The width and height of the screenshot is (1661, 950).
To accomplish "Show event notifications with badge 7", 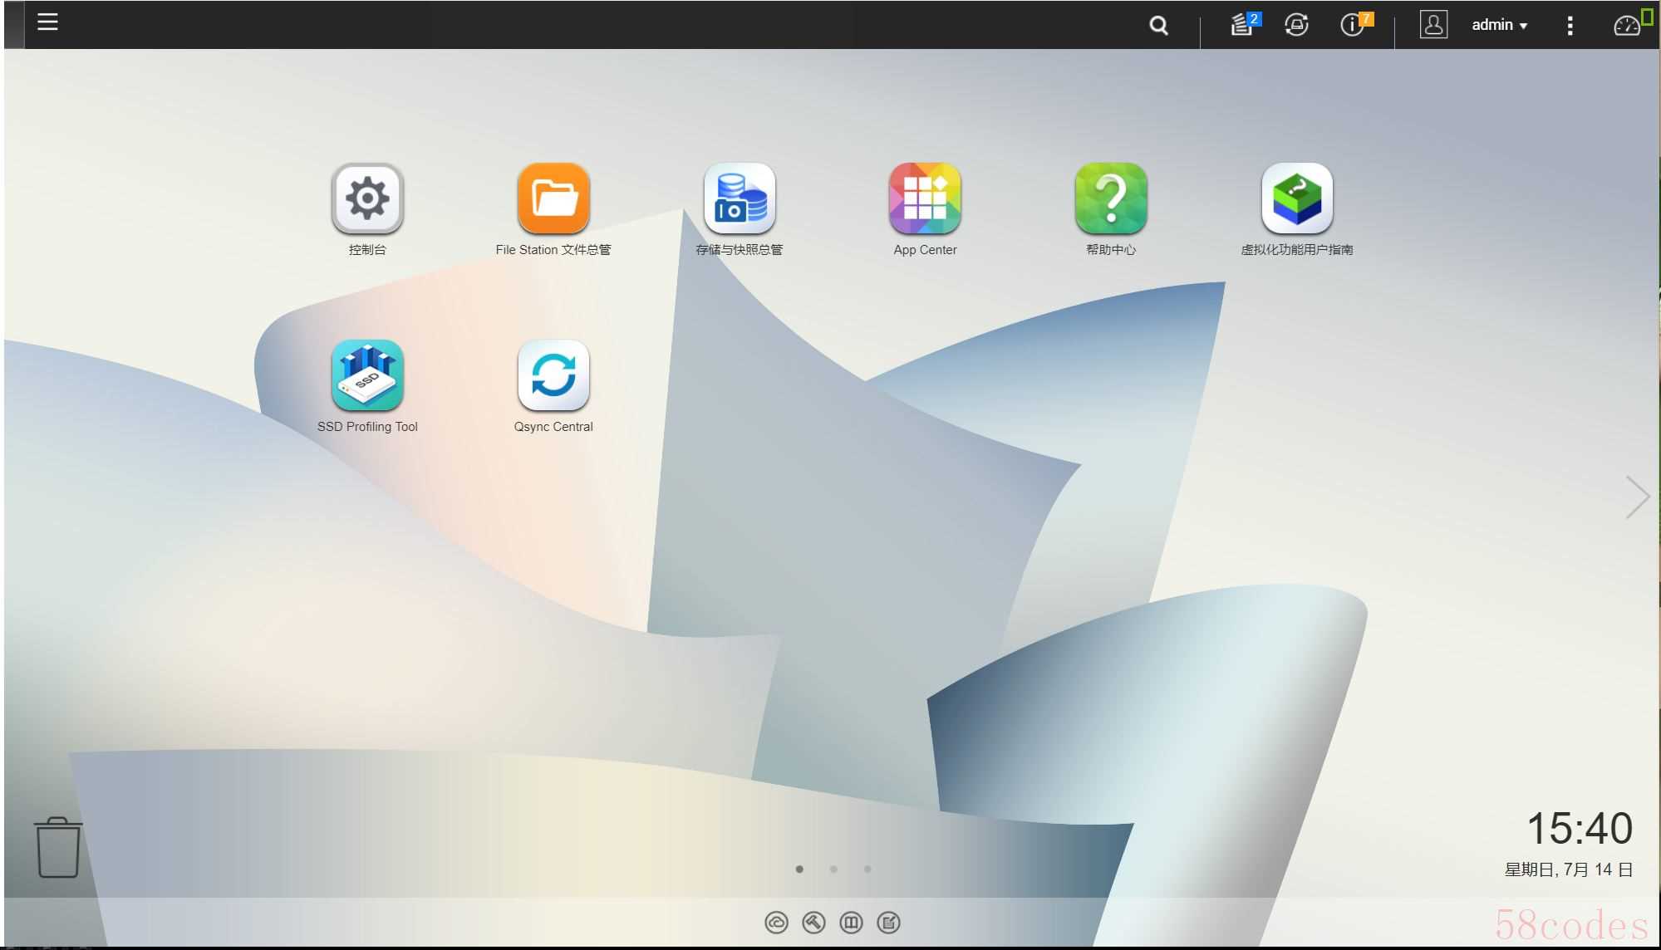I will pos(1353,25).
